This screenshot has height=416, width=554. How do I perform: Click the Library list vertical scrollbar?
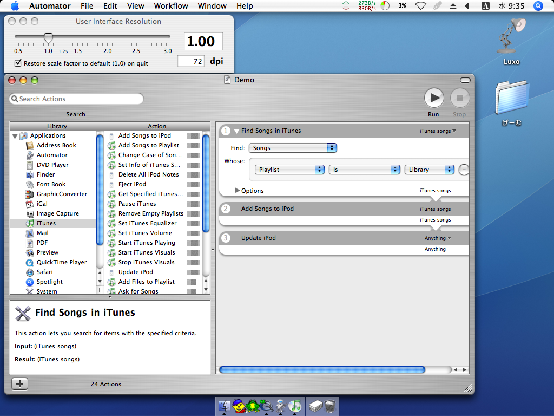click(100, 191)
